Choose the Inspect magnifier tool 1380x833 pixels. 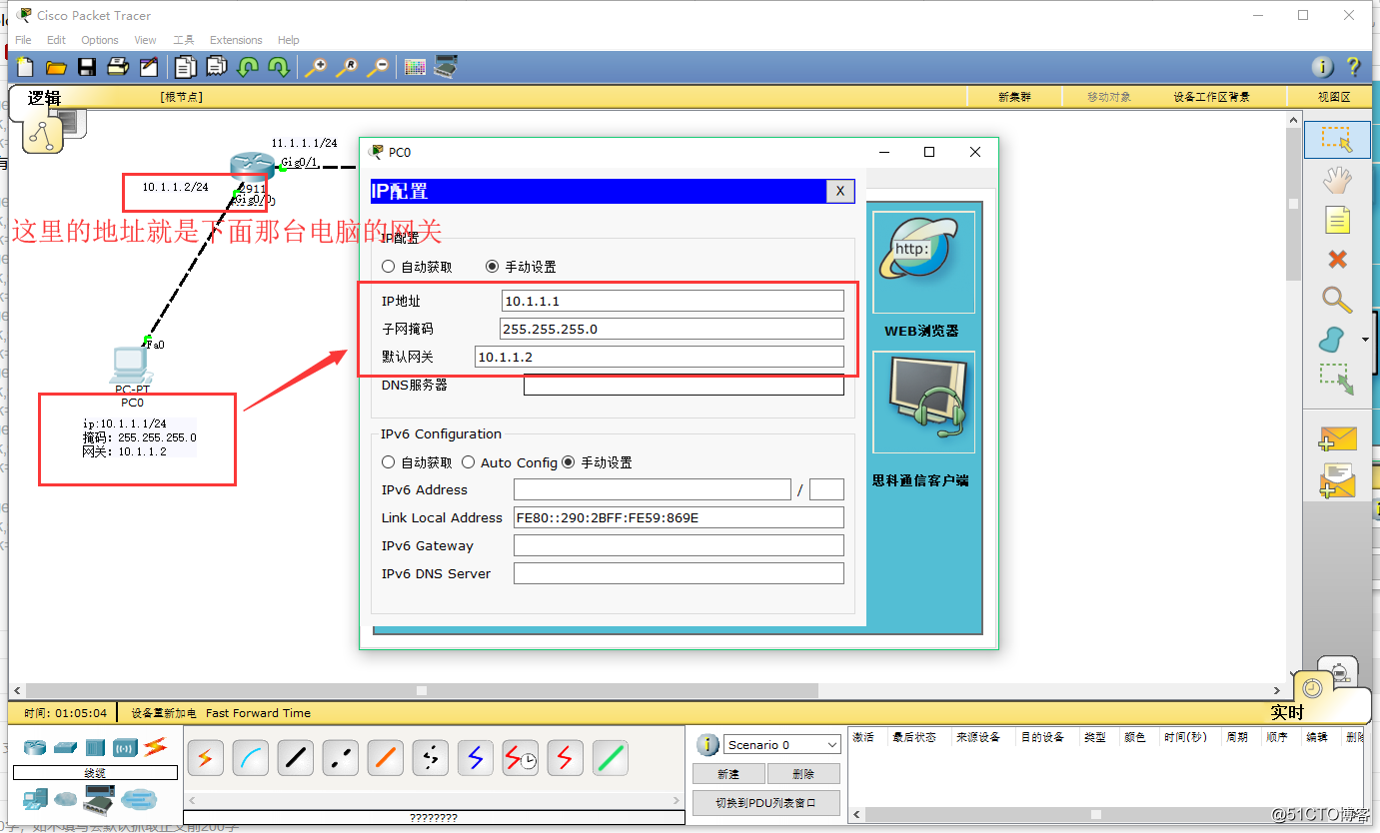[1336, 300]
